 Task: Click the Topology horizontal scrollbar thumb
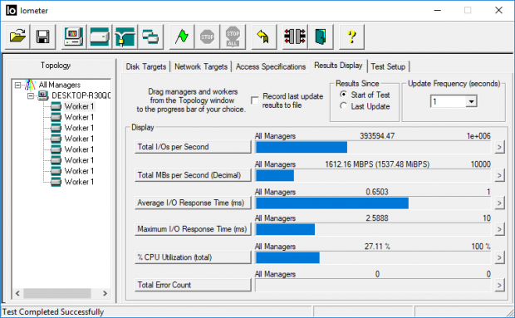click(57, 293)
